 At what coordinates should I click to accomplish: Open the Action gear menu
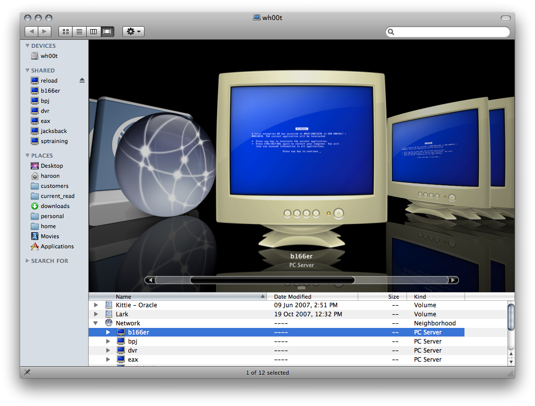coord(133,32)
